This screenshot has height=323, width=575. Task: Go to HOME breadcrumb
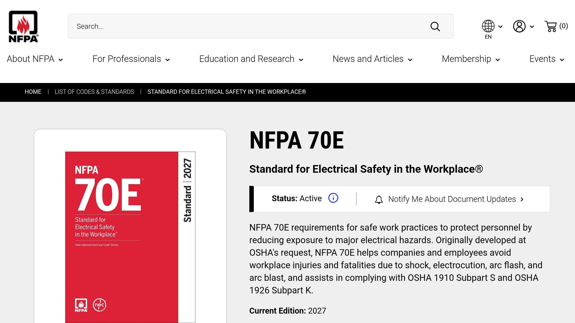tap(33, 92)
